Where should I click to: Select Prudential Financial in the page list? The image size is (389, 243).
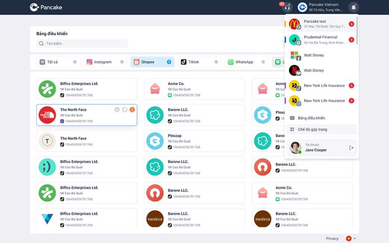point(321,39)
